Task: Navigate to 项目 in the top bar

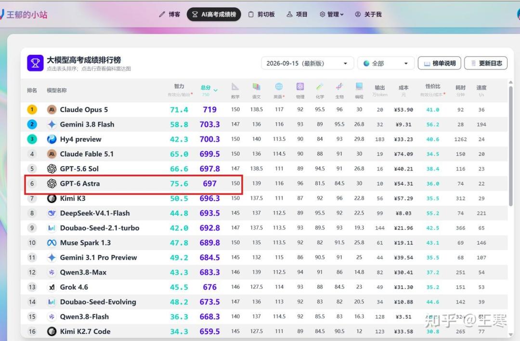Action: tap(297, 14)
